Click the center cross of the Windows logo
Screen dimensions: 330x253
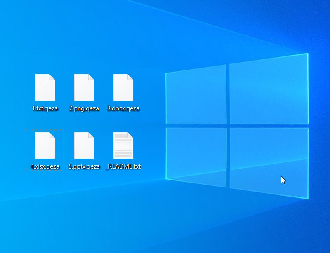tap(228, 126)
